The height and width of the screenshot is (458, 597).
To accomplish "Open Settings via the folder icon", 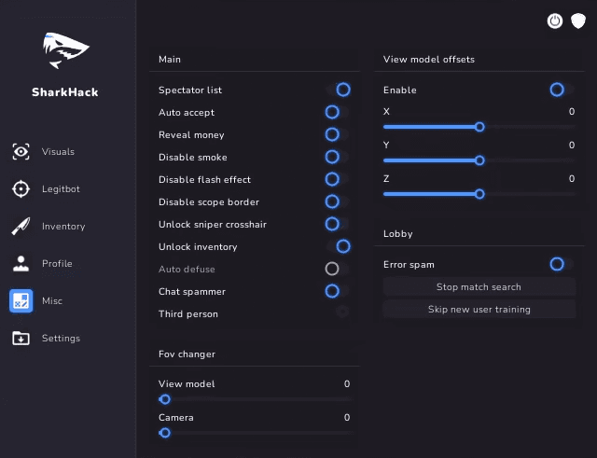I will (x=21, y=338).
